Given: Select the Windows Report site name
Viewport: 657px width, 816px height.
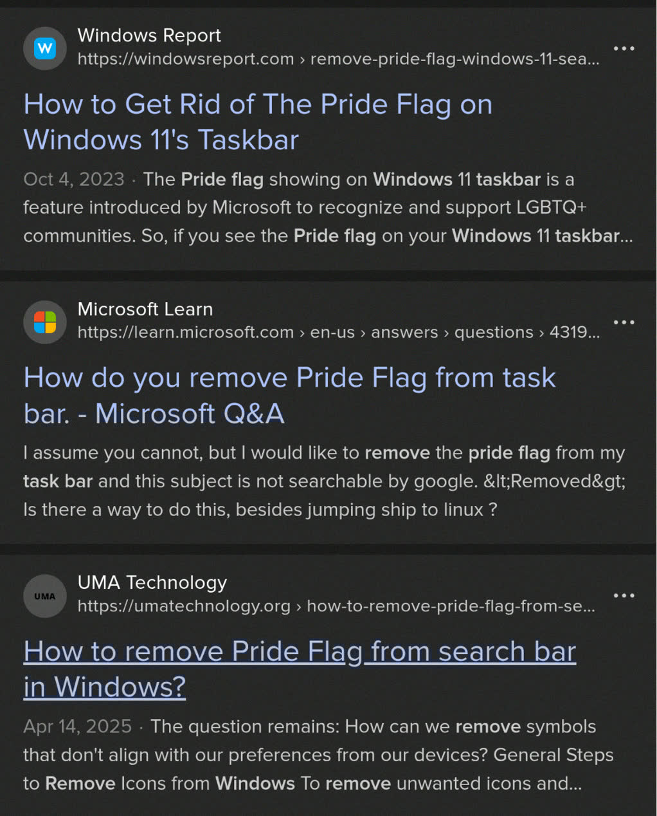Looking at the screenshot, I should tap(149, 35).
